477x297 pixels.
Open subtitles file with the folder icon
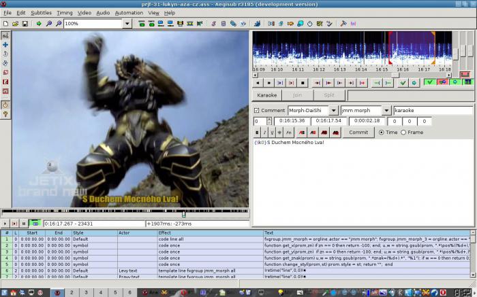tap(15, 24)
